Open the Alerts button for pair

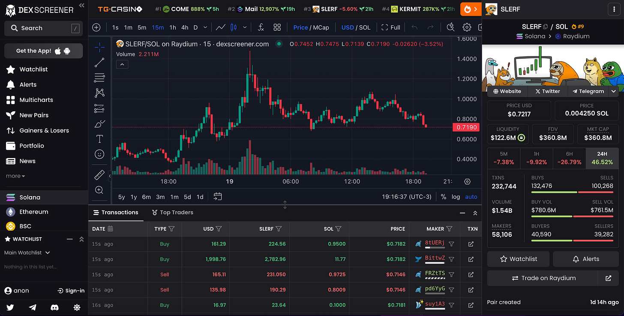[586, 259]
